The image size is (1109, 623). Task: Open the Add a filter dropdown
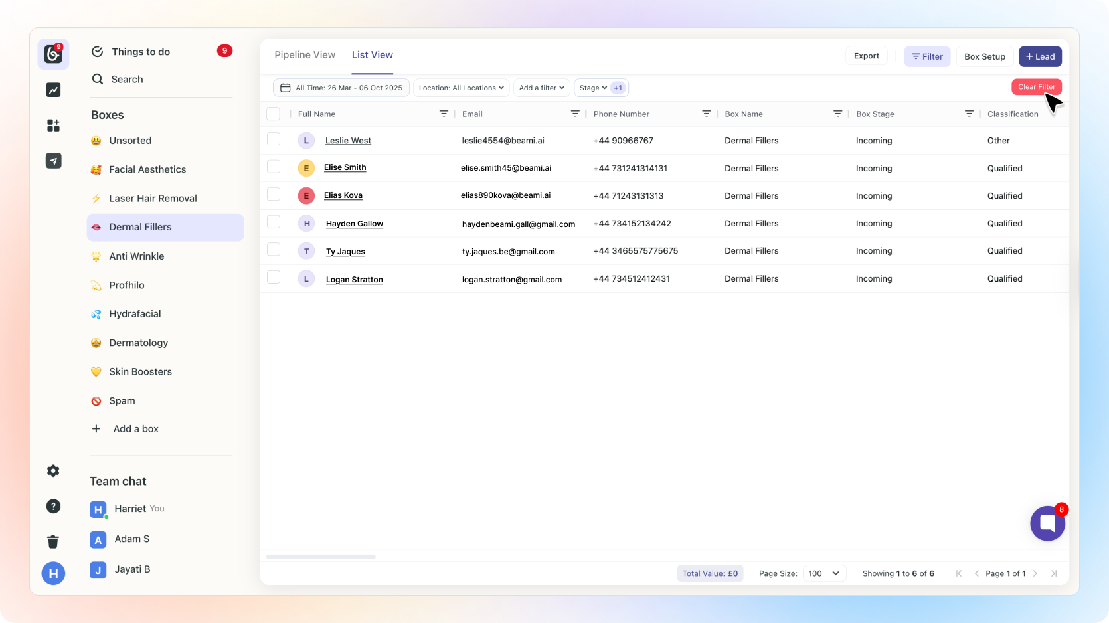point(542,88)
